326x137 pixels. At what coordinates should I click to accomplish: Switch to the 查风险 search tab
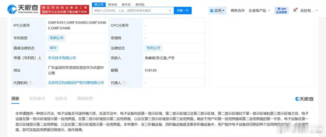[140, 4]
